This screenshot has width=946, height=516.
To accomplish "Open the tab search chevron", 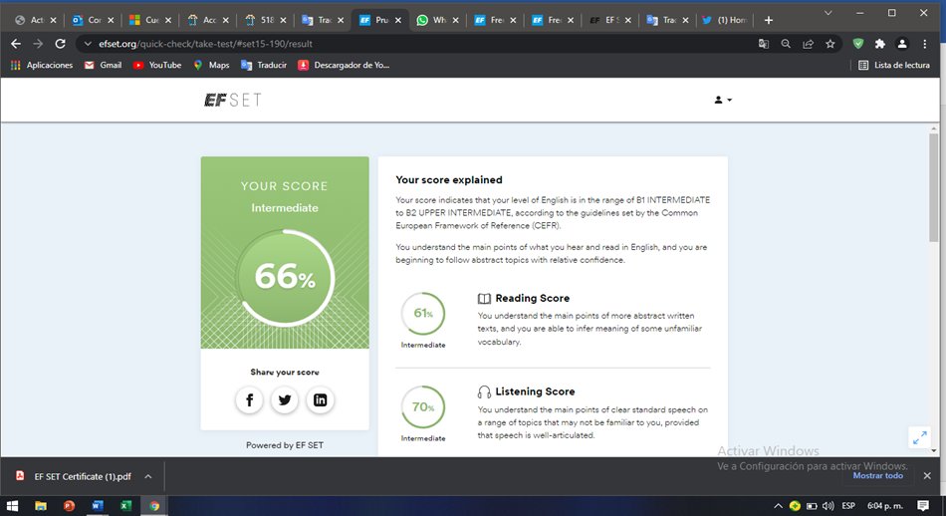I will coord(828,13).
